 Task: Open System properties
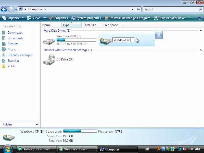tap(86, 18)
